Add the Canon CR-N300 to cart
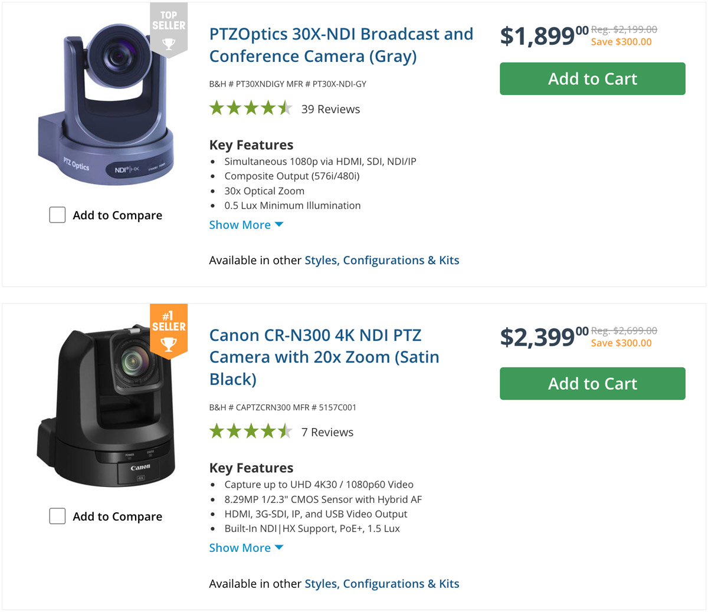Screen dimensions: 708x612 592,383
